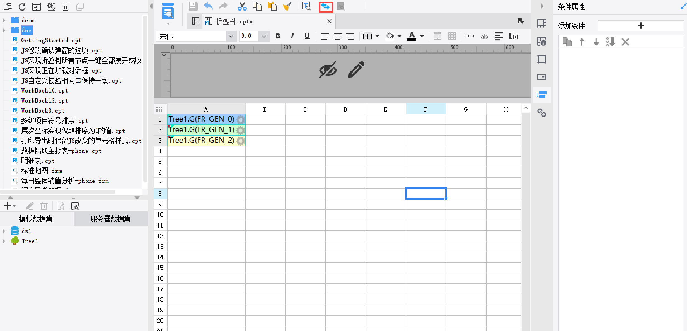Toggle italic formatting
The image size is (687, 331).
(292, 36)
